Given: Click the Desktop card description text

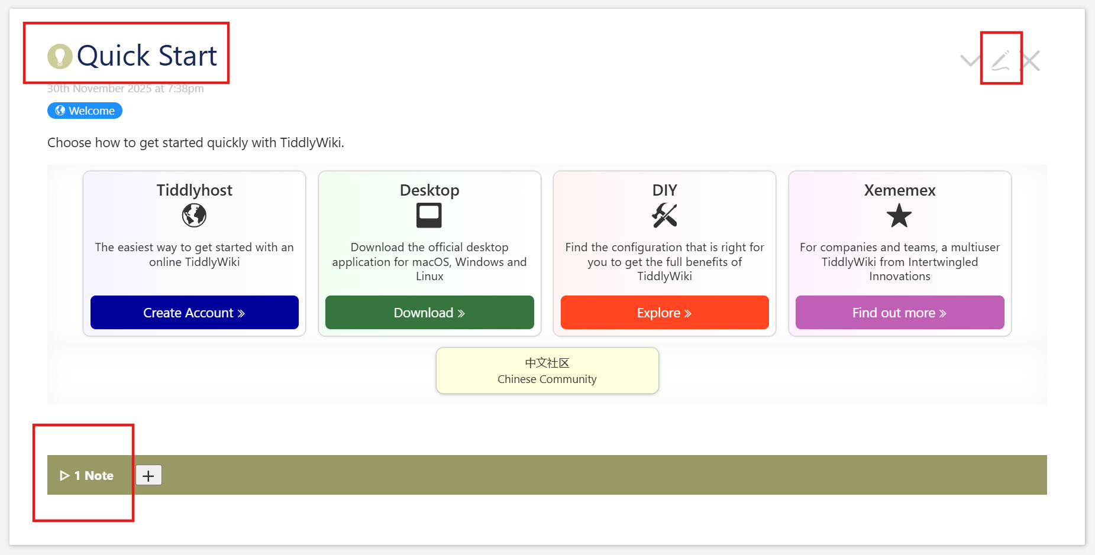Looking at the screenshot, I should tap(429, 262).
